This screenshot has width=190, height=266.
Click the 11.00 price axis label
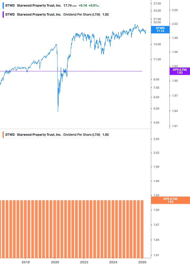[157, 59]
